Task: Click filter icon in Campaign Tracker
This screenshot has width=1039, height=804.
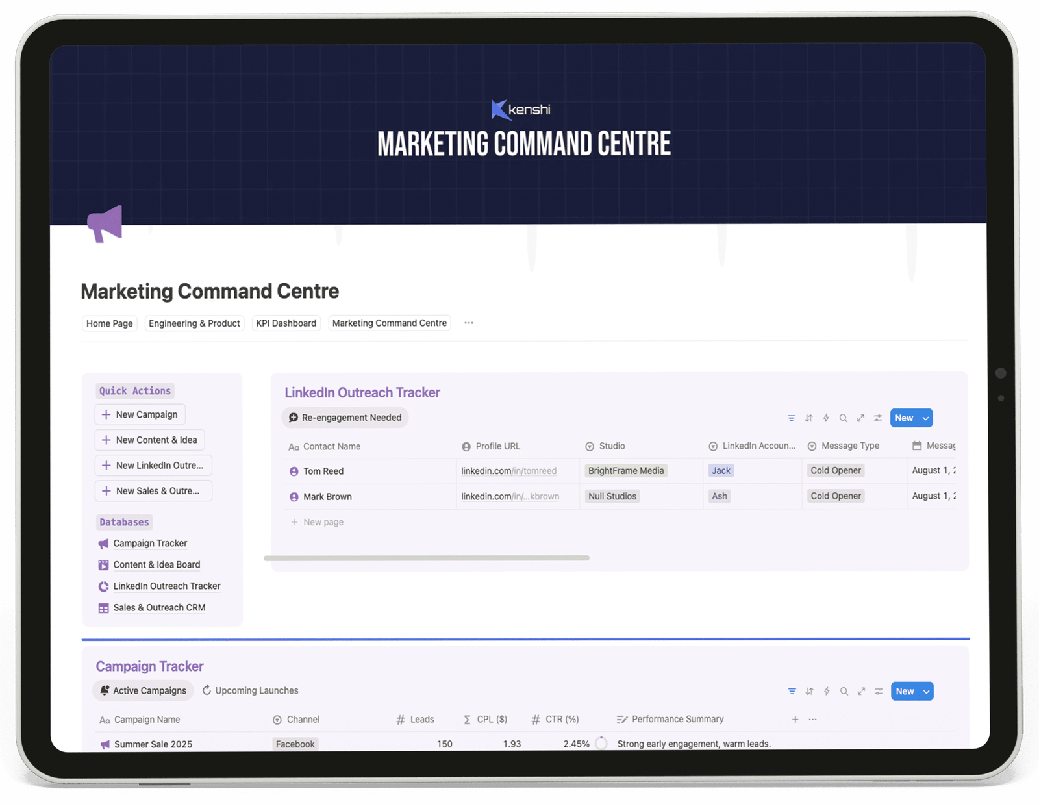Action: click(792, 692)
